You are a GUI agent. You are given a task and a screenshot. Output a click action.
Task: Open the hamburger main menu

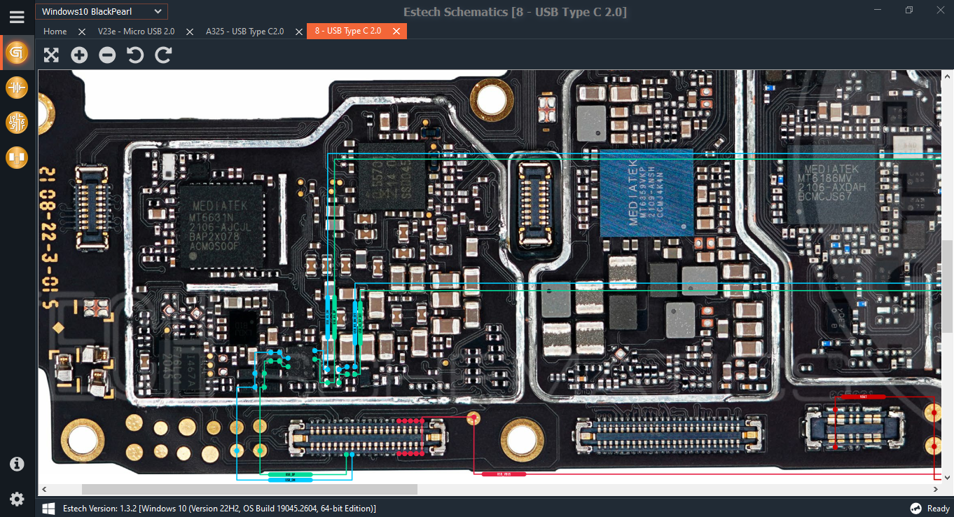pyautogui.click(x=17, y=18)
